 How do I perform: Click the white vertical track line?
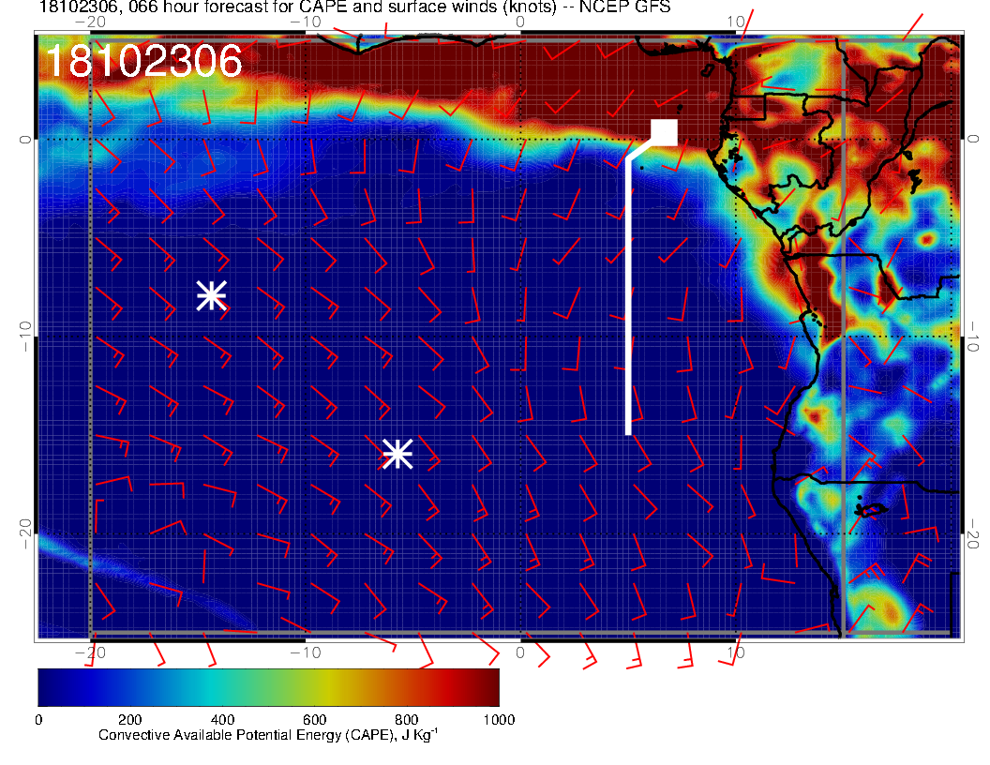tap(628, 300)
